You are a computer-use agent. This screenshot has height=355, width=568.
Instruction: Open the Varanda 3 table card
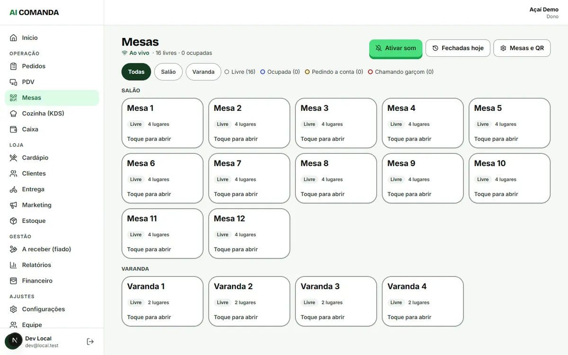336,302
